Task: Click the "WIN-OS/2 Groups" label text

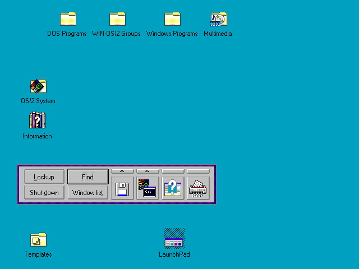Action: (x=116, y=34)
